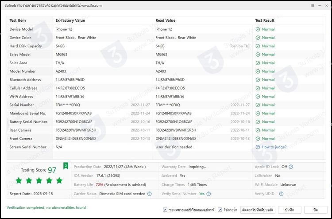Select the Test Result column header
The image size is (332, 219).
coord(265,20)
